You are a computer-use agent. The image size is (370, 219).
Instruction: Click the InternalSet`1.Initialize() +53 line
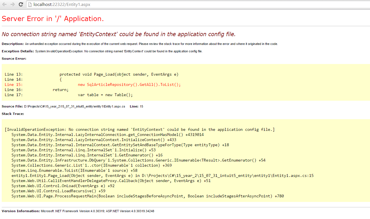click(x=84, y=150)
